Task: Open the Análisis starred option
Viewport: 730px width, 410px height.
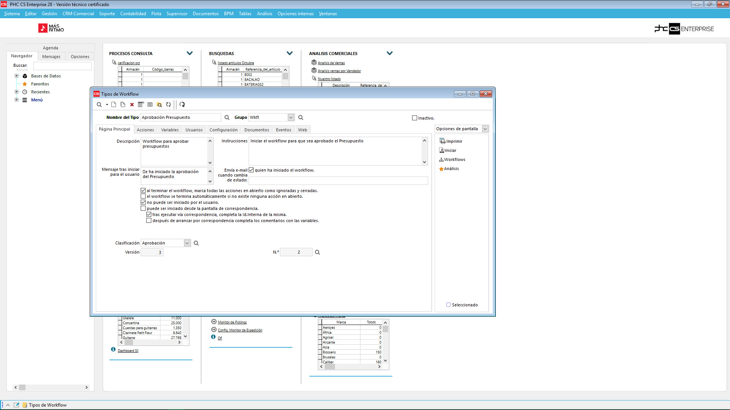Action: click(449, 169)
